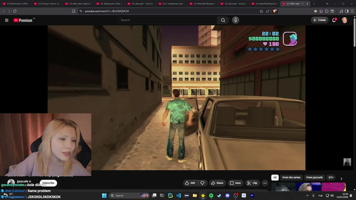Click the Create button
This screenshot has width=356, height=200.
coord(319,20)
